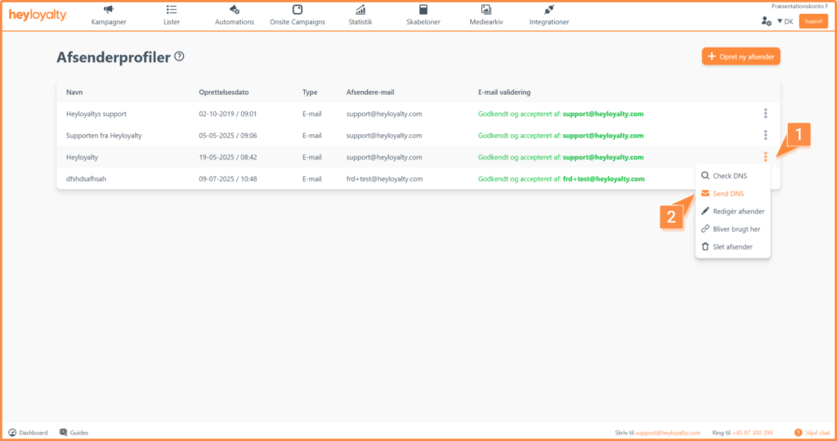The image size is (837, 441).
Task: Open the support@heyloyalty.com footer link
Action: 668,432
